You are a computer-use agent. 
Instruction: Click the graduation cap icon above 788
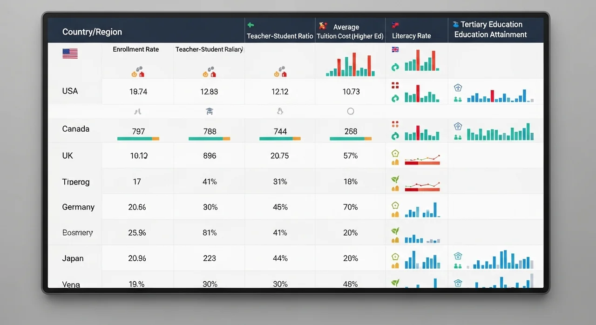210,111
